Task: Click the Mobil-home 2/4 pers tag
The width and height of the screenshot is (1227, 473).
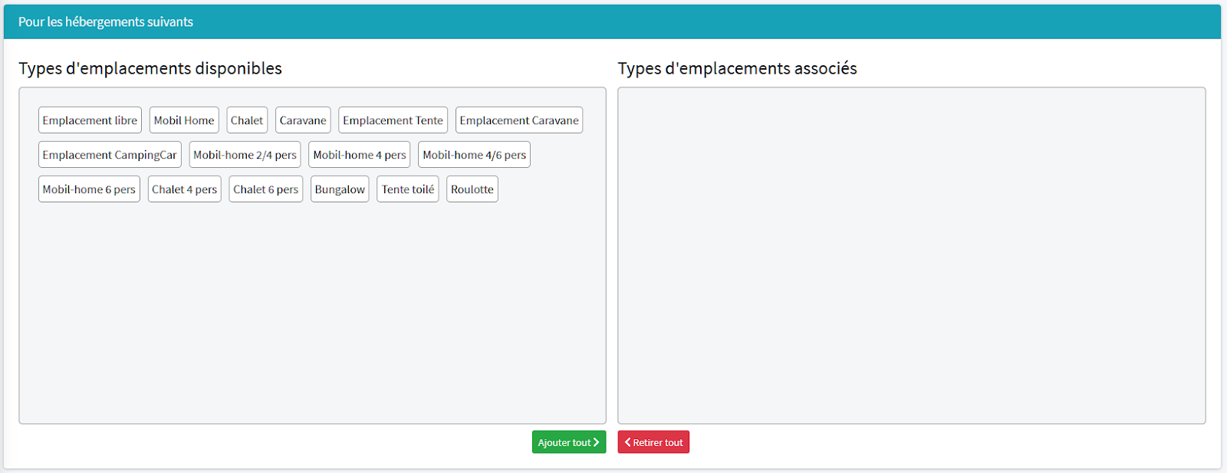Action: click(x=245, y=155)
